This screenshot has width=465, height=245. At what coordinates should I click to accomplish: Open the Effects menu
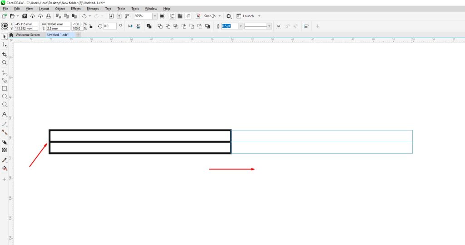(x=76, y=9)
